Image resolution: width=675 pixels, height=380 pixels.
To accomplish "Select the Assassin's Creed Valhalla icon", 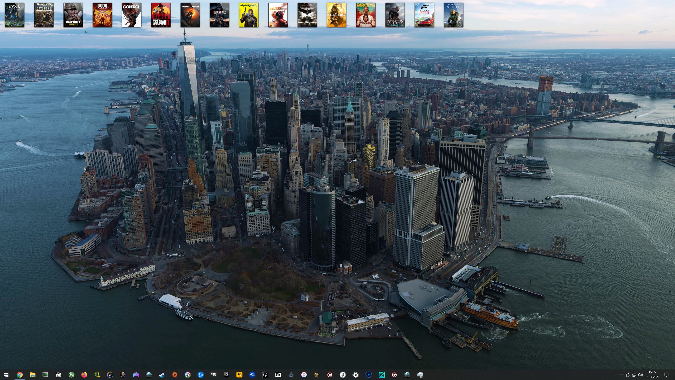I will coord(395,15).
